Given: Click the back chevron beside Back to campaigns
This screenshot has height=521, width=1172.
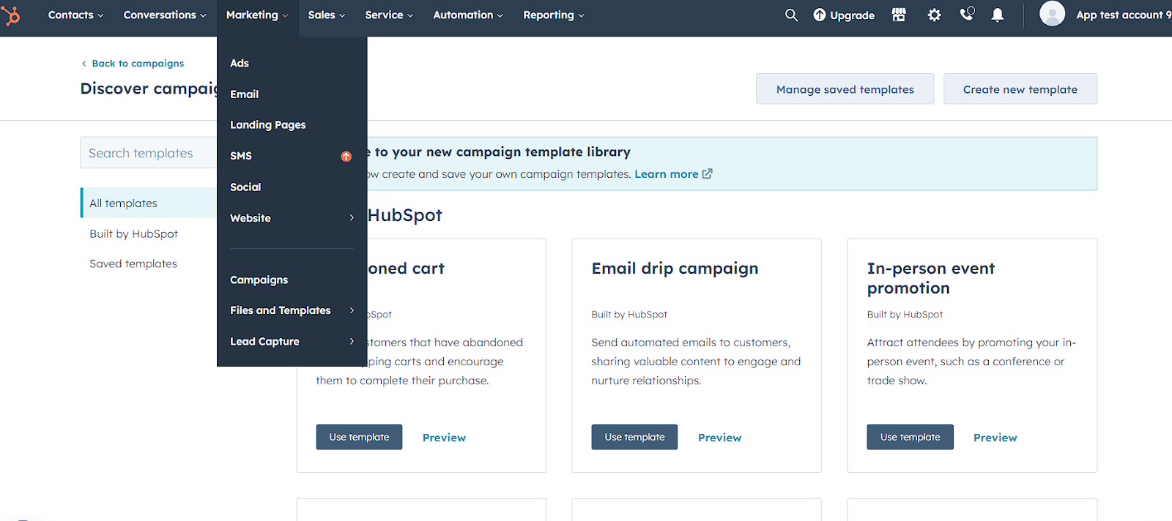Looking at the screenshot, I should click(x=84, y=64).
